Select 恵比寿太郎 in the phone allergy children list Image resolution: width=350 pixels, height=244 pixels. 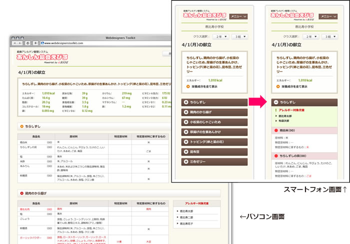(285, 116)
